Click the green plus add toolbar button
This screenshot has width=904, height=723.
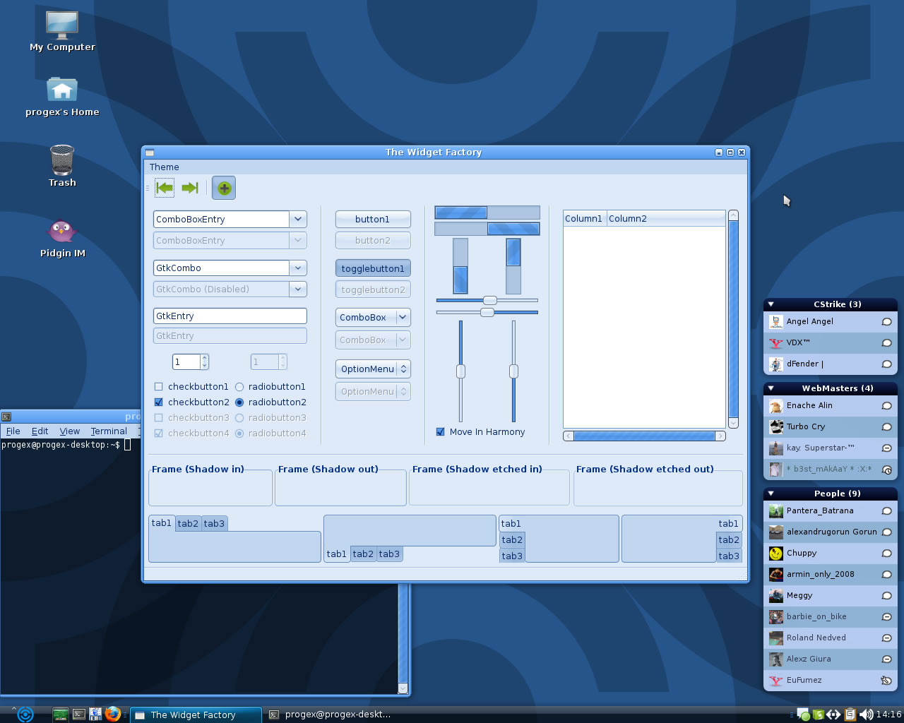coord(224,188)
